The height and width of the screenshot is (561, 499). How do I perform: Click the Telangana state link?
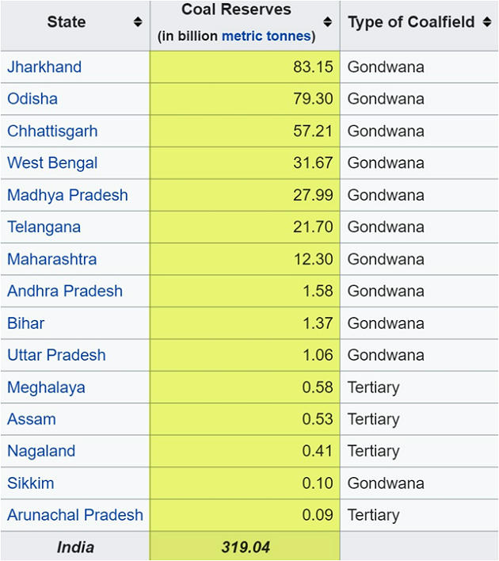[44, 227]
